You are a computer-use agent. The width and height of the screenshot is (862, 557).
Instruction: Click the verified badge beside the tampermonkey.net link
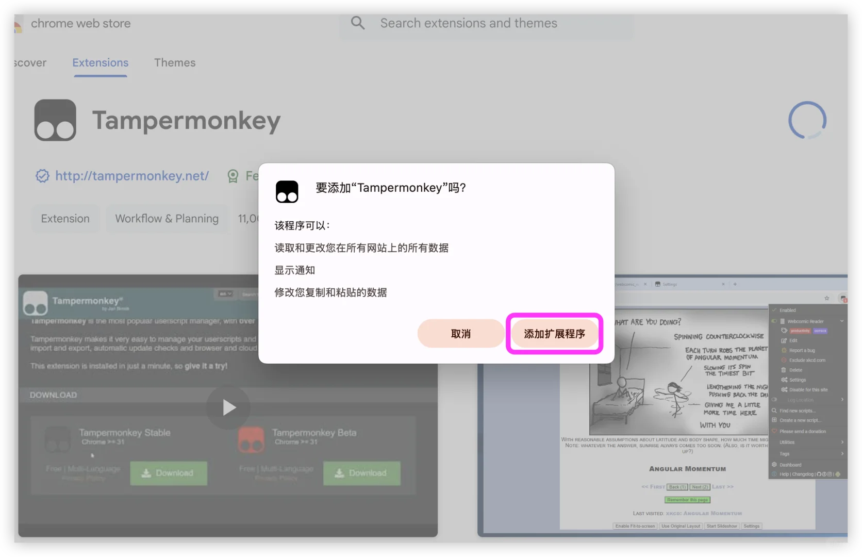coord(42,176)
